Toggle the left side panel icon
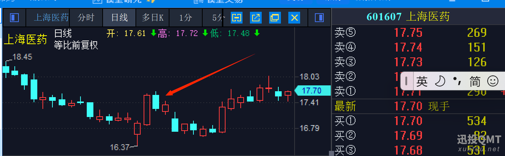 click(14, 17)
